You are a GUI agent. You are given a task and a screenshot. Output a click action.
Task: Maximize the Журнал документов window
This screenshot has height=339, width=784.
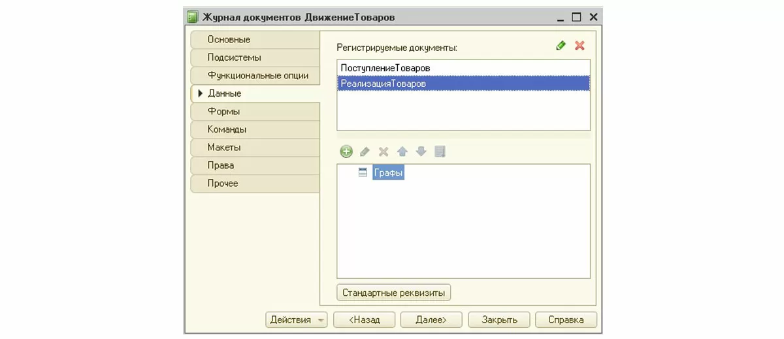tap(576, 17)
